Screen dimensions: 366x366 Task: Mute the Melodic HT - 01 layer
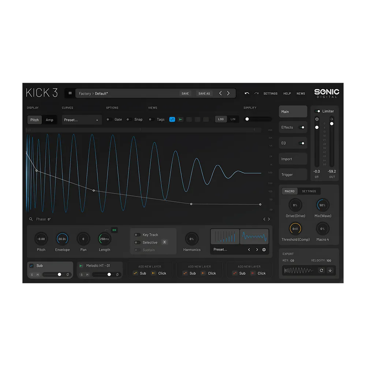point(87,275)
